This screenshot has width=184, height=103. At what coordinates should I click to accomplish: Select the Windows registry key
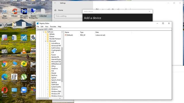tap(54, 89)
